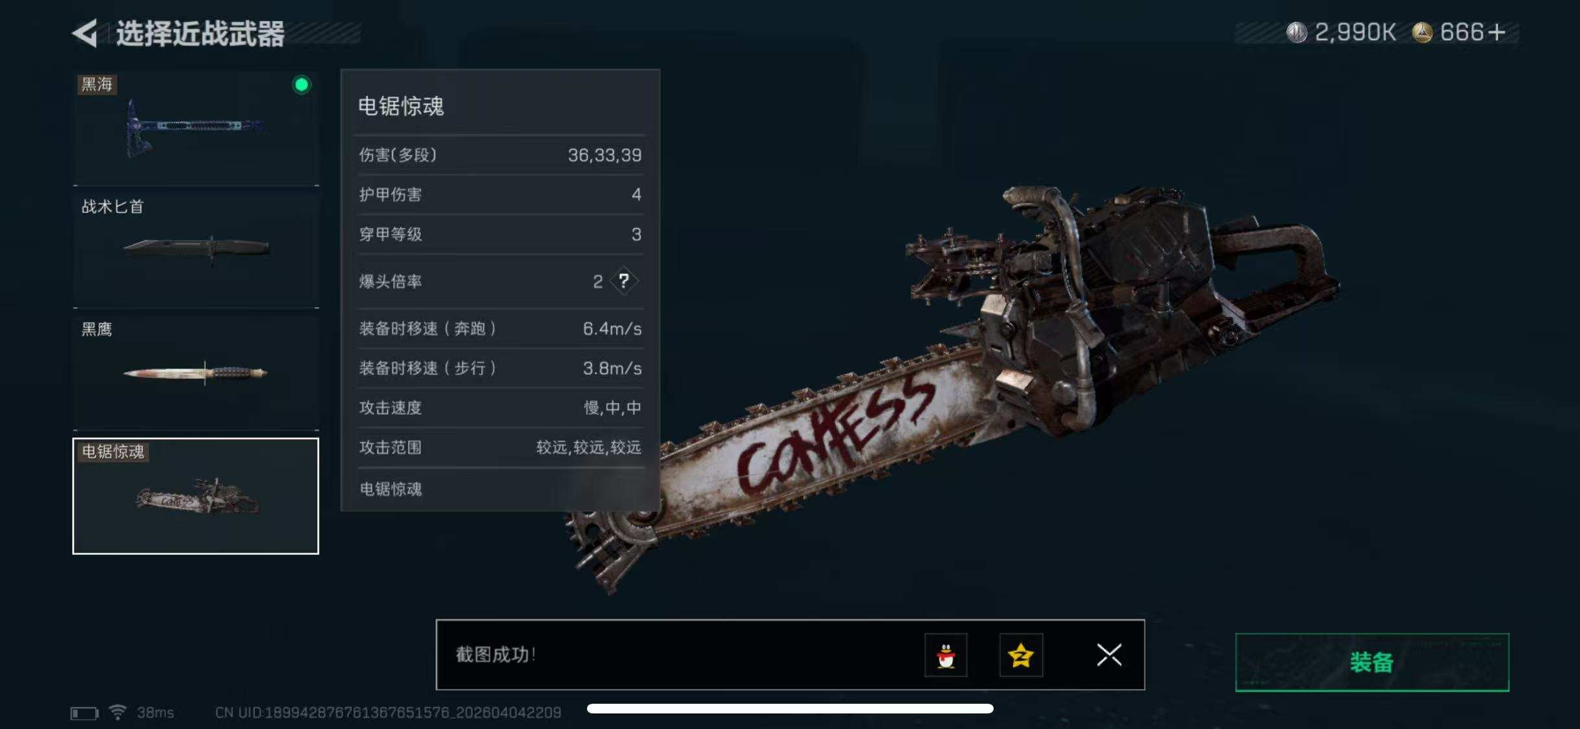Tap the wifi signal status icon
Screen dimensions: 1580x729
(x=117, y=712)
